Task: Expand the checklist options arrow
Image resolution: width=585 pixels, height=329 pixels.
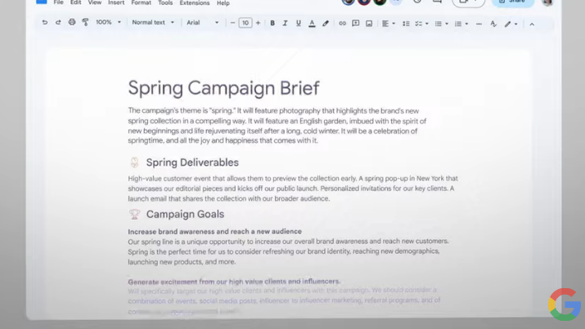Action: pyautogui.click(x=427, y=24)
